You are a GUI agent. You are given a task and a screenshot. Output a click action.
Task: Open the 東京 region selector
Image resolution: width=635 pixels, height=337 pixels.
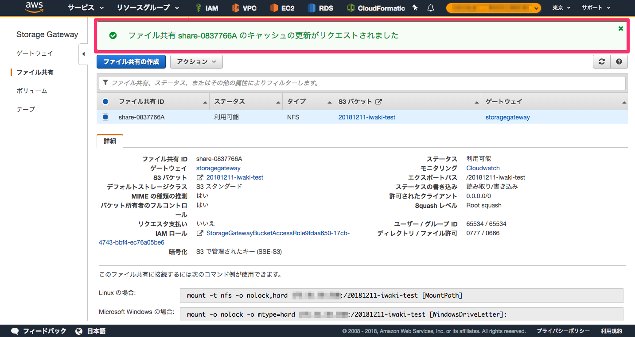click(561, 8)
